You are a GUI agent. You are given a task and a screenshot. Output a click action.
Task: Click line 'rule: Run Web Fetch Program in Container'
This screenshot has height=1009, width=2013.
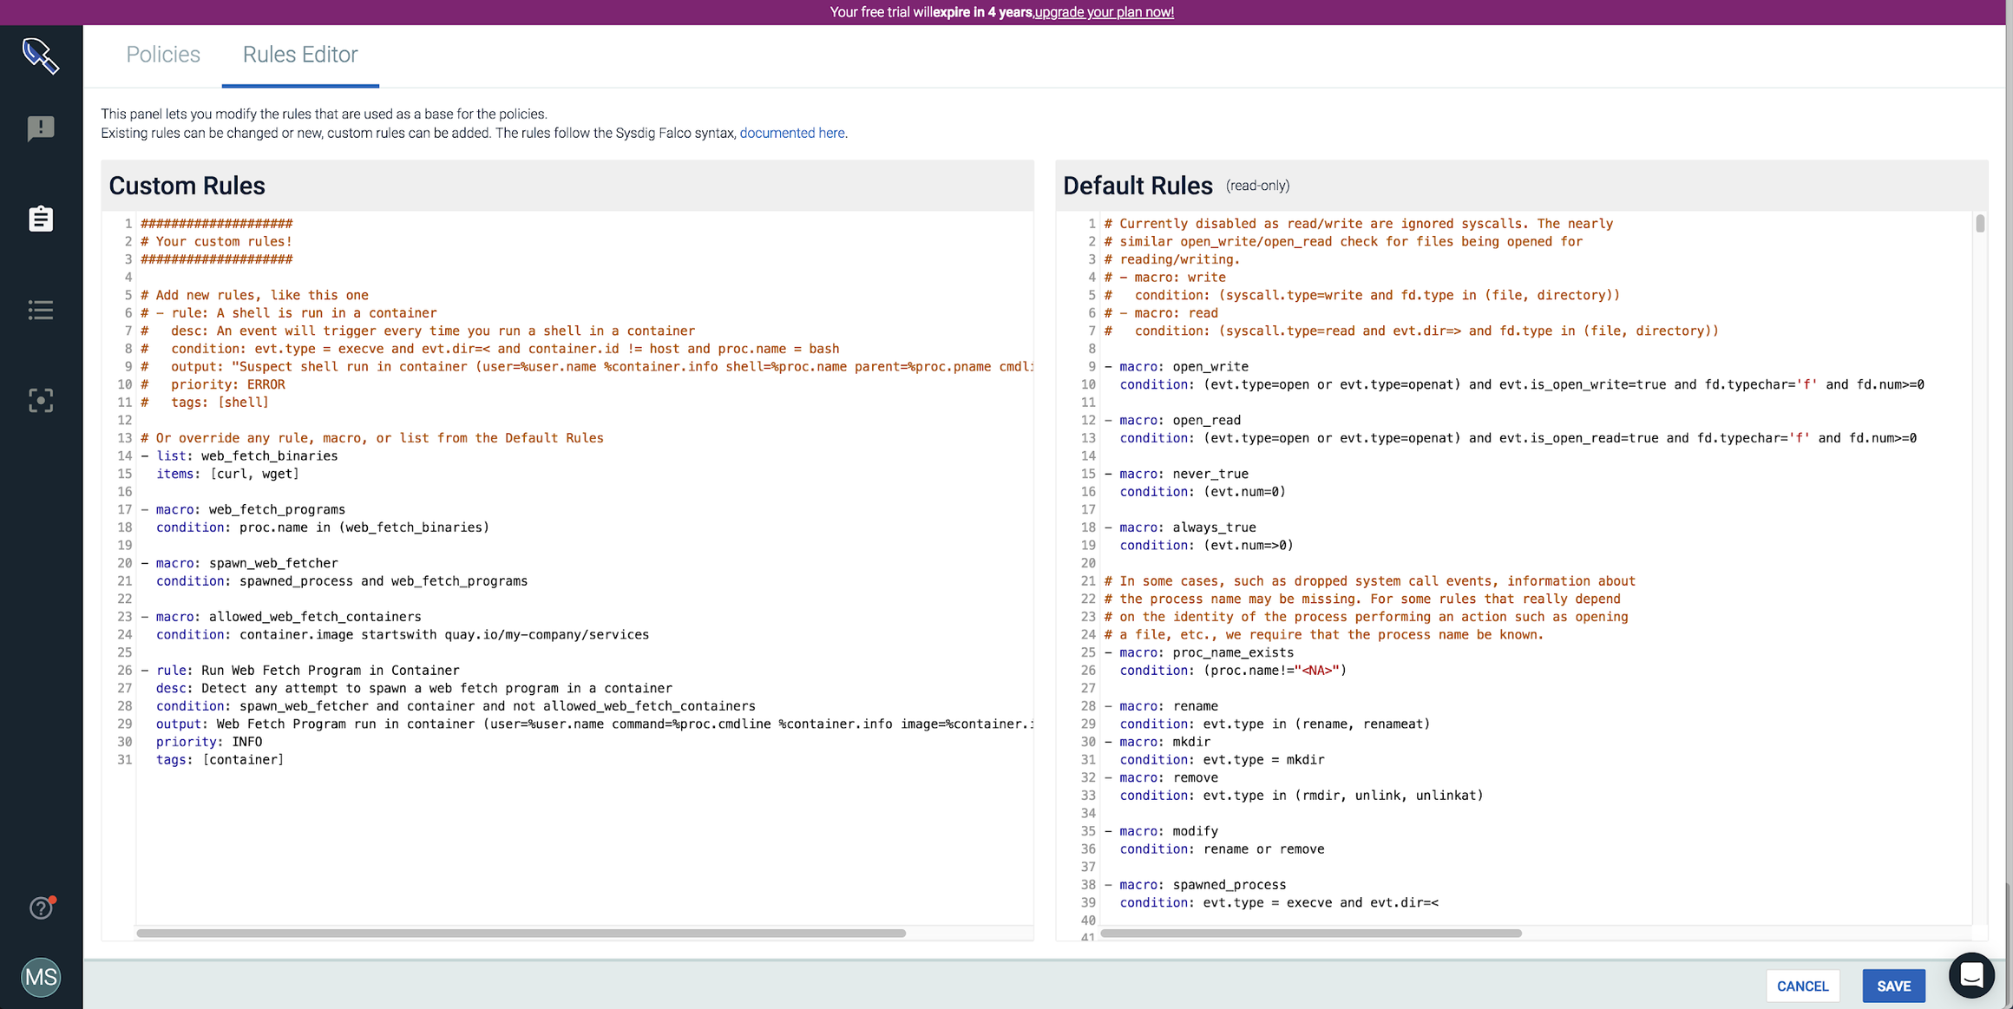coord(300,671)
